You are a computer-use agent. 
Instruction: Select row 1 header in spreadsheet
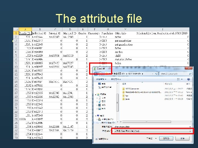click(16, 33)
